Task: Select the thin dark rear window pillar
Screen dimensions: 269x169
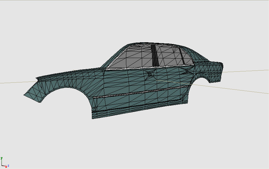Action: coord(182,56)
